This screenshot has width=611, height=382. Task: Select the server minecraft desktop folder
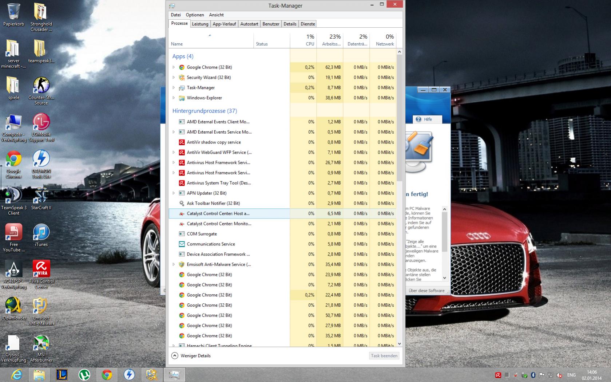click(13, 54)
